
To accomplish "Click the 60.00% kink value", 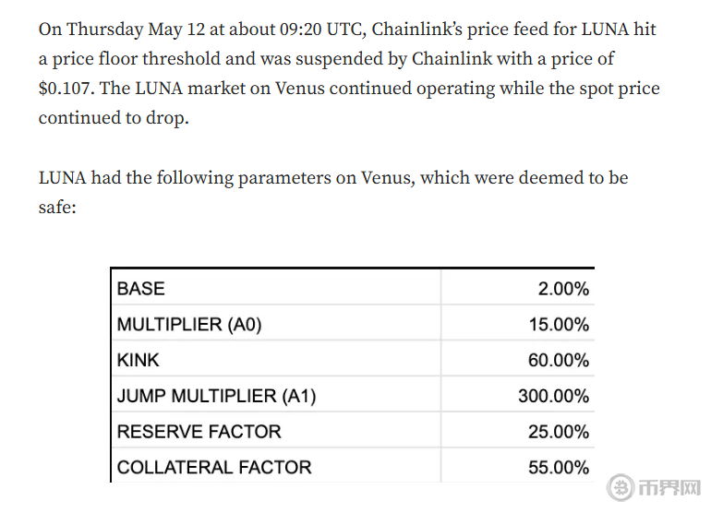I will pos(559,360).
